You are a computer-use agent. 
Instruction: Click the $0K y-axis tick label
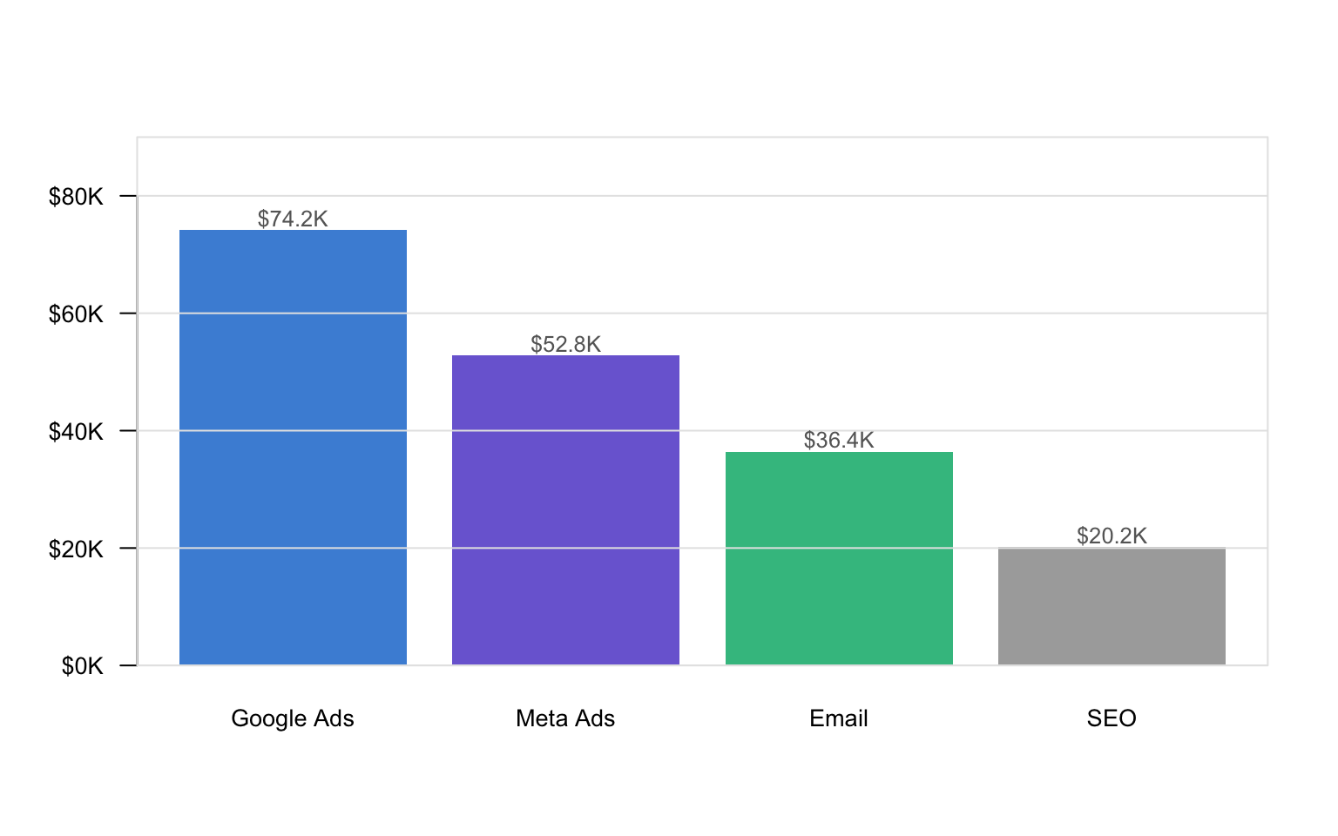click(82, 667)
